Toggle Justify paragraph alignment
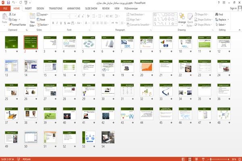The height and width of the screenshot is (161, 242). pyautogui.click(x=105, y=23)
